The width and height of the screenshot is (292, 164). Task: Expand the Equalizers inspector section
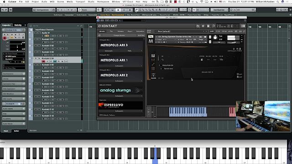point(13,118)
